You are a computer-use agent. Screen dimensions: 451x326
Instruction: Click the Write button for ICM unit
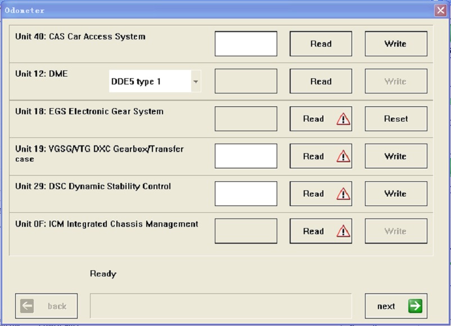click(396, 231)
